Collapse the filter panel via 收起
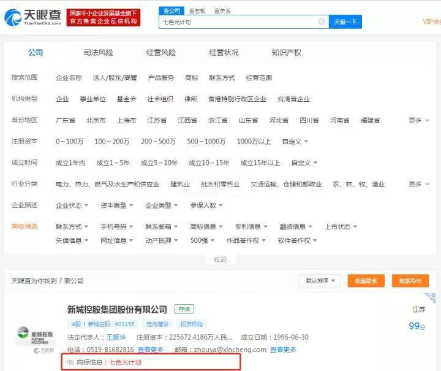The width and height of the screenshot is (441, 371). tap(220, 259)
